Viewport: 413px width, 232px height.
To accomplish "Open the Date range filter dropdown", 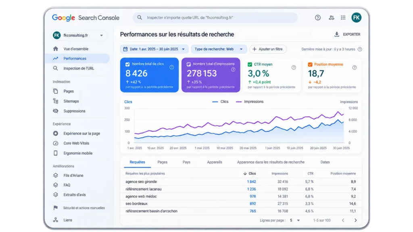I will (x=154, y=49).
